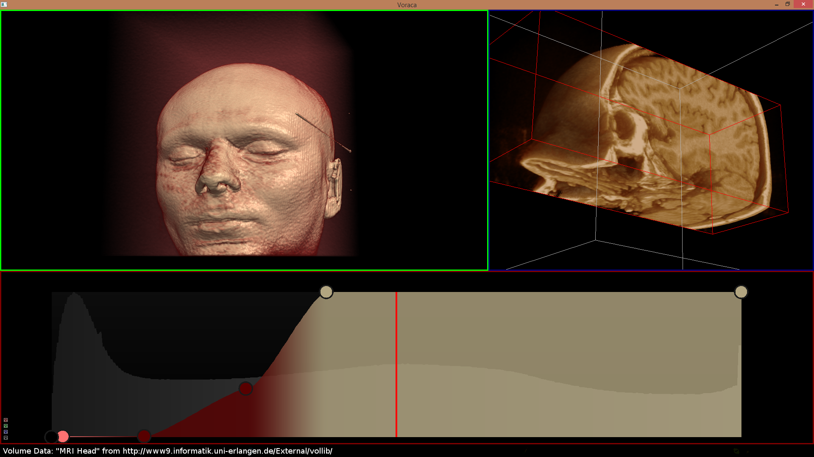The image size is (814, 457).
Task: Select the pink transfer function control point
Action: point(63,436)
